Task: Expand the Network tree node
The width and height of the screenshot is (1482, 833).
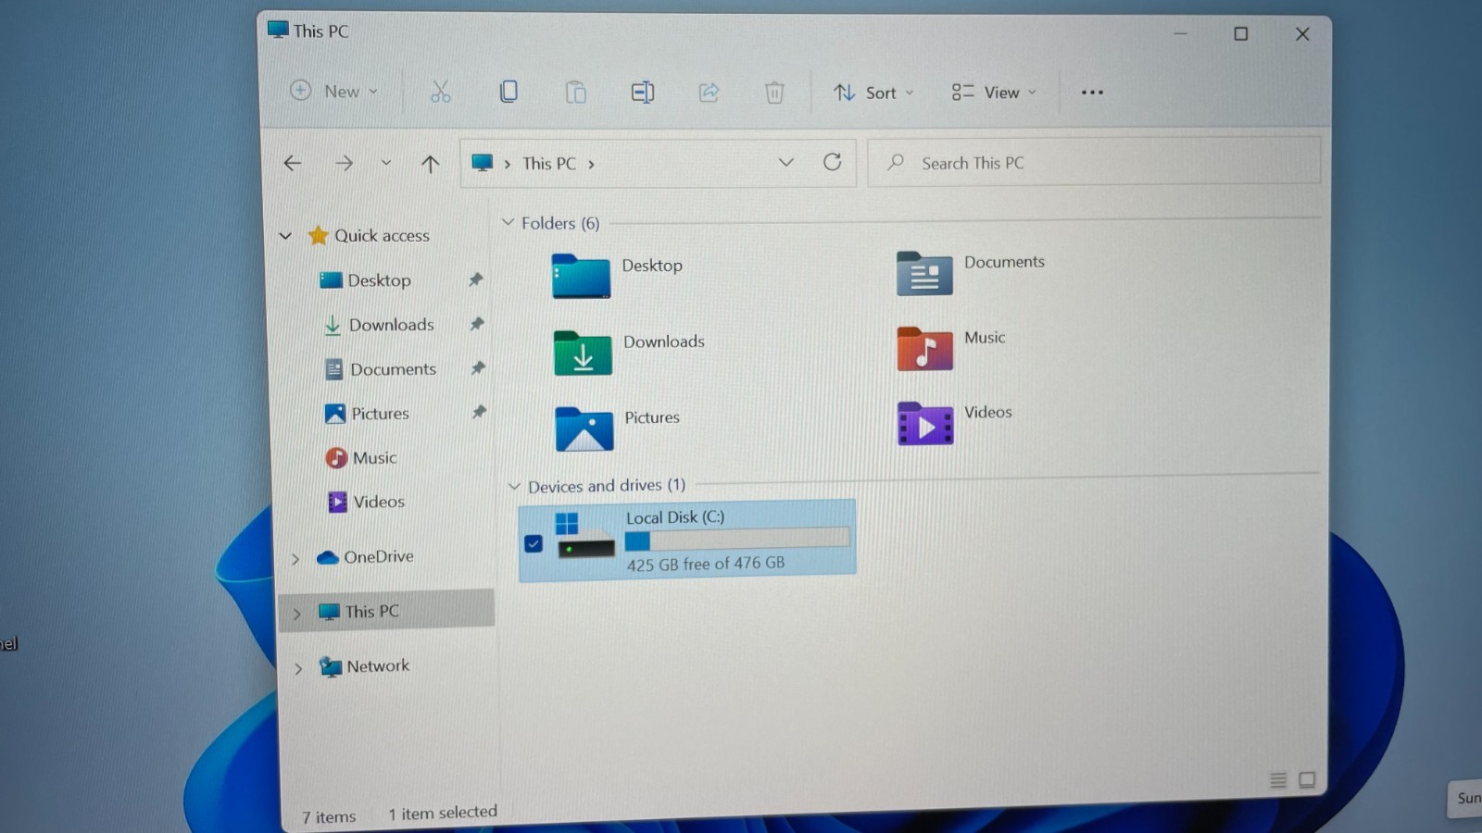Action: (x=298, y=668)
